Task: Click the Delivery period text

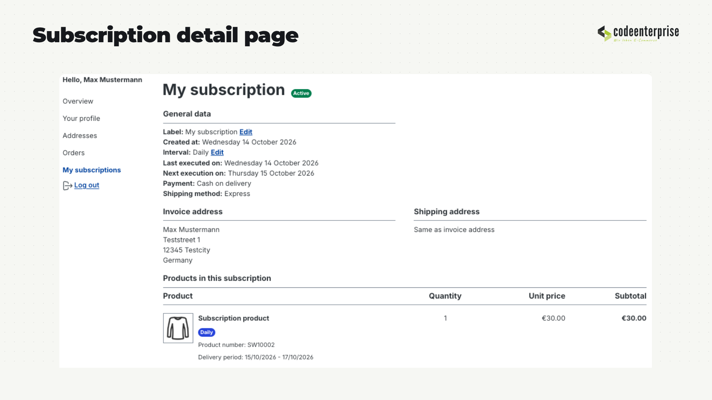Action: (256, 357)
